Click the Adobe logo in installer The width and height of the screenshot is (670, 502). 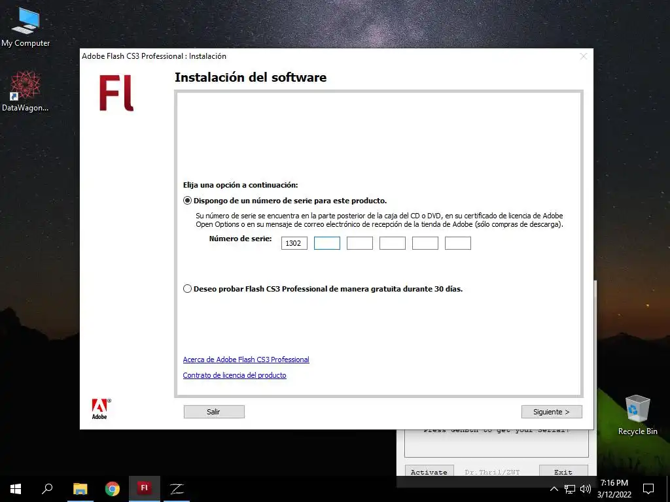[101, 409]
